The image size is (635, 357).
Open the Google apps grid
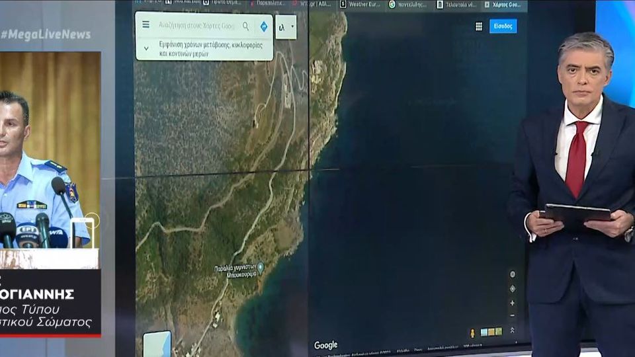coord(479,26)
